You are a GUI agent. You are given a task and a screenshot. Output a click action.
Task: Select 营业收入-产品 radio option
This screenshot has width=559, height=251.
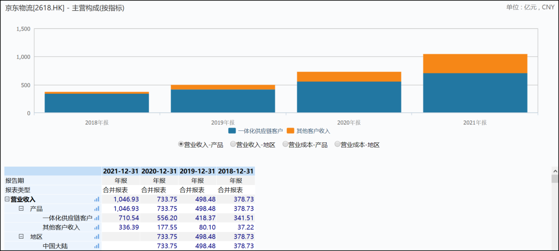181,145
